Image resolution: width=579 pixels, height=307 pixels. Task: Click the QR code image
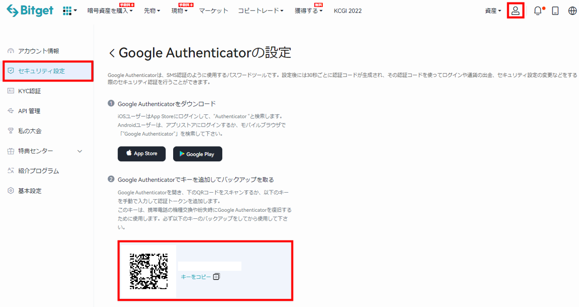pyautogui.click(x=149, y=271)
